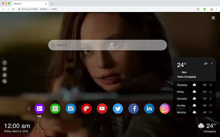
Task: Open the Chrome three-dot menu
Action: (217, 9)
